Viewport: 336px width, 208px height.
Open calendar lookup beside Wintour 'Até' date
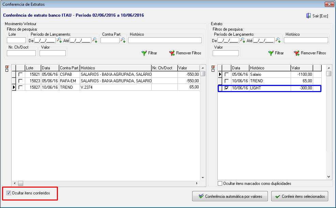94,40
